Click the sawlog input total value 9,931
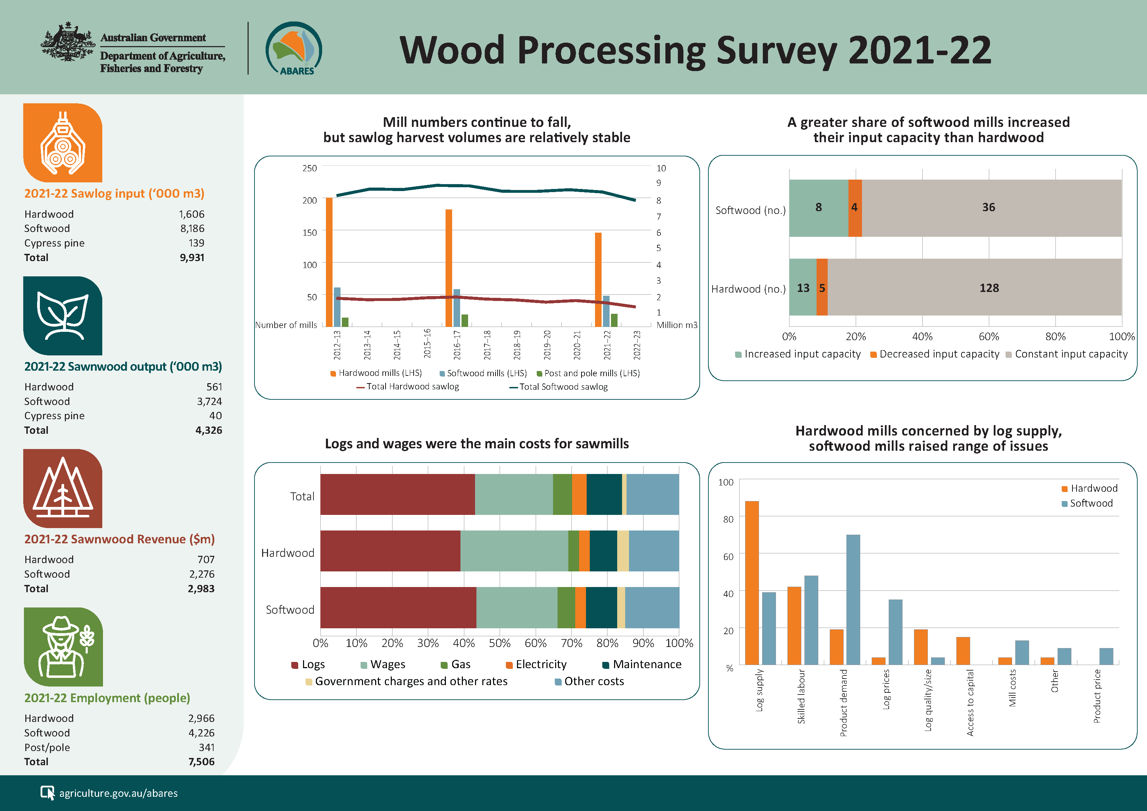Image resolution: width=1147 pixels, height=811 pixels. point(192,258)
